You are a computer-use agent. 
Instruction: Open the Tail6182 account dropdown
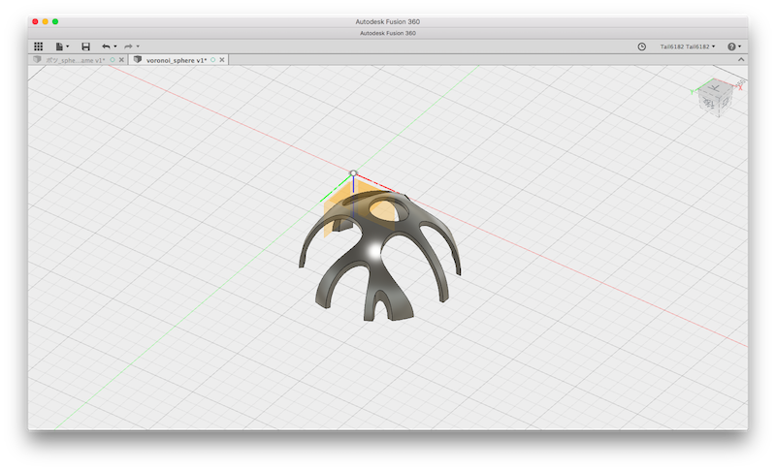click(x=688, y=47)
